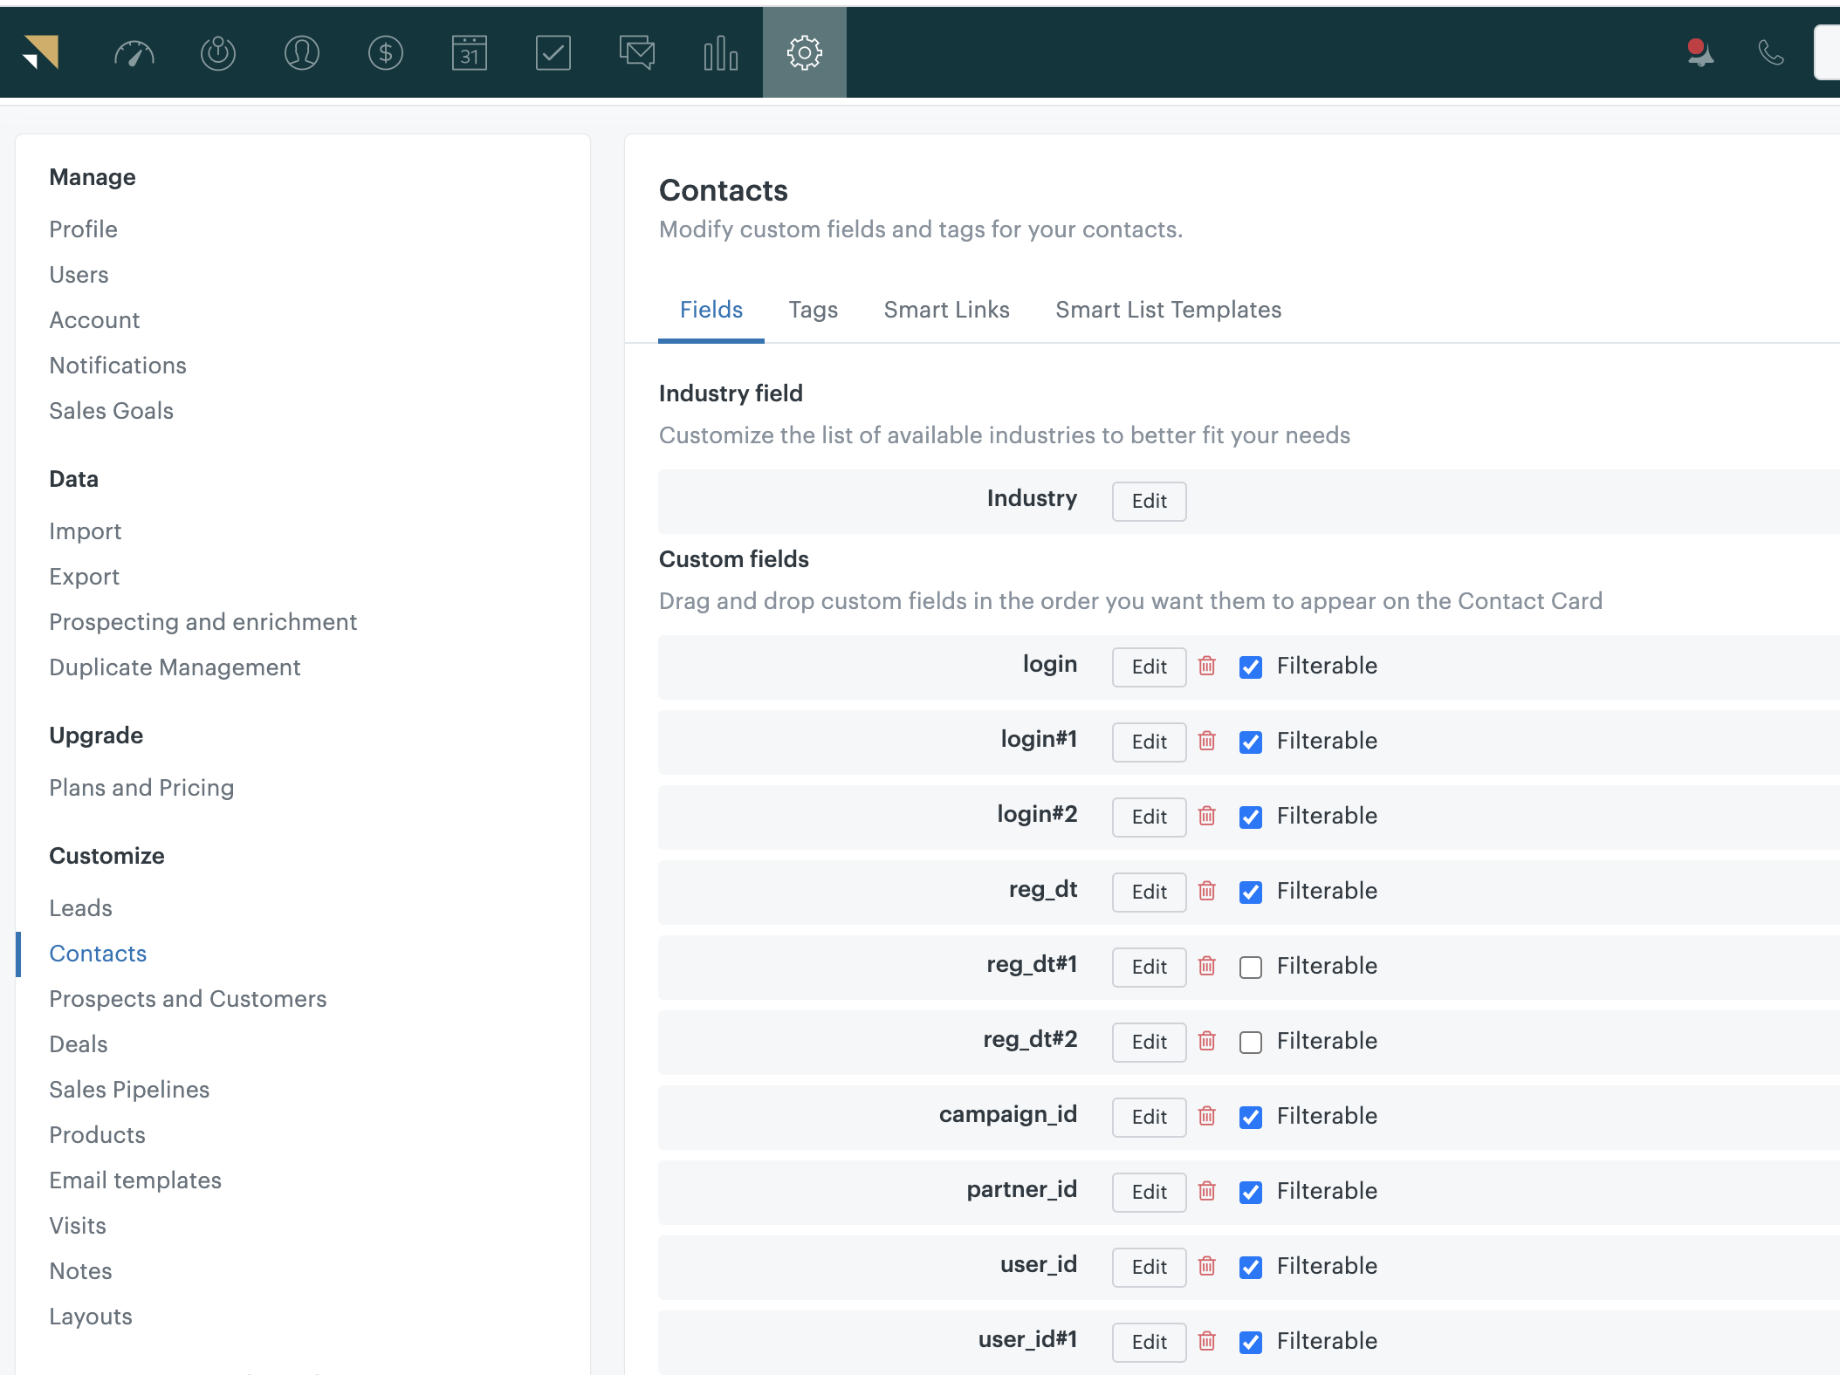Open the tasks checkmark icon
The height and width of the screenshot is (1375, 1840).
click(553, 53)
